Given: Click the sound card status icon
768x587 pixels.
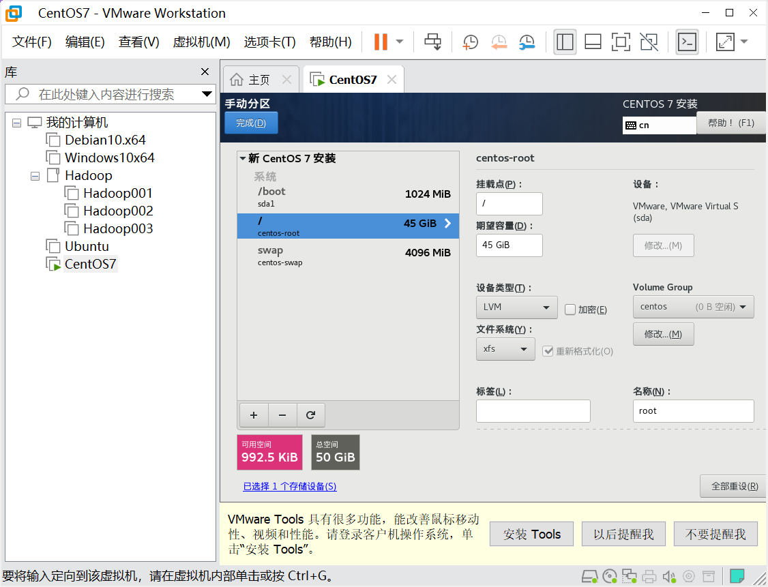Looking at the screenshot, I should [668, 576].
